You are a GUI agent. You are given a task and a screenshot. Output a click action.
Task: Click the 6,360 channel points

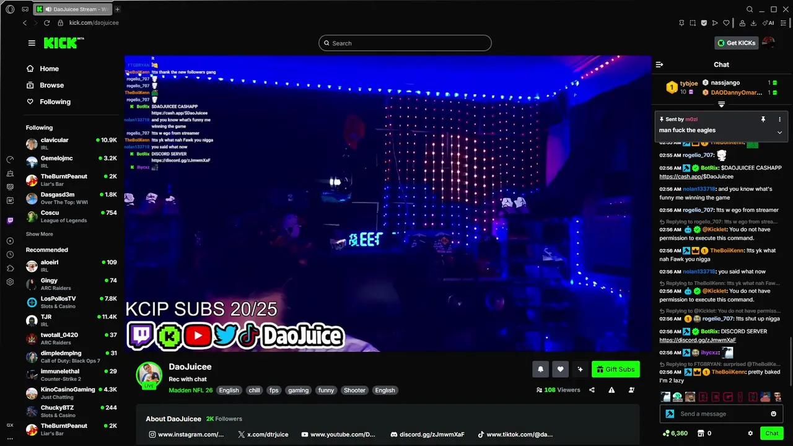(675, 433)
